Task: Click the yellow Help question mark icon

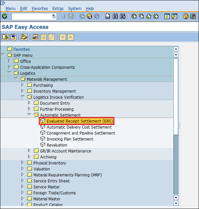Action: click(x=185, y=16)
